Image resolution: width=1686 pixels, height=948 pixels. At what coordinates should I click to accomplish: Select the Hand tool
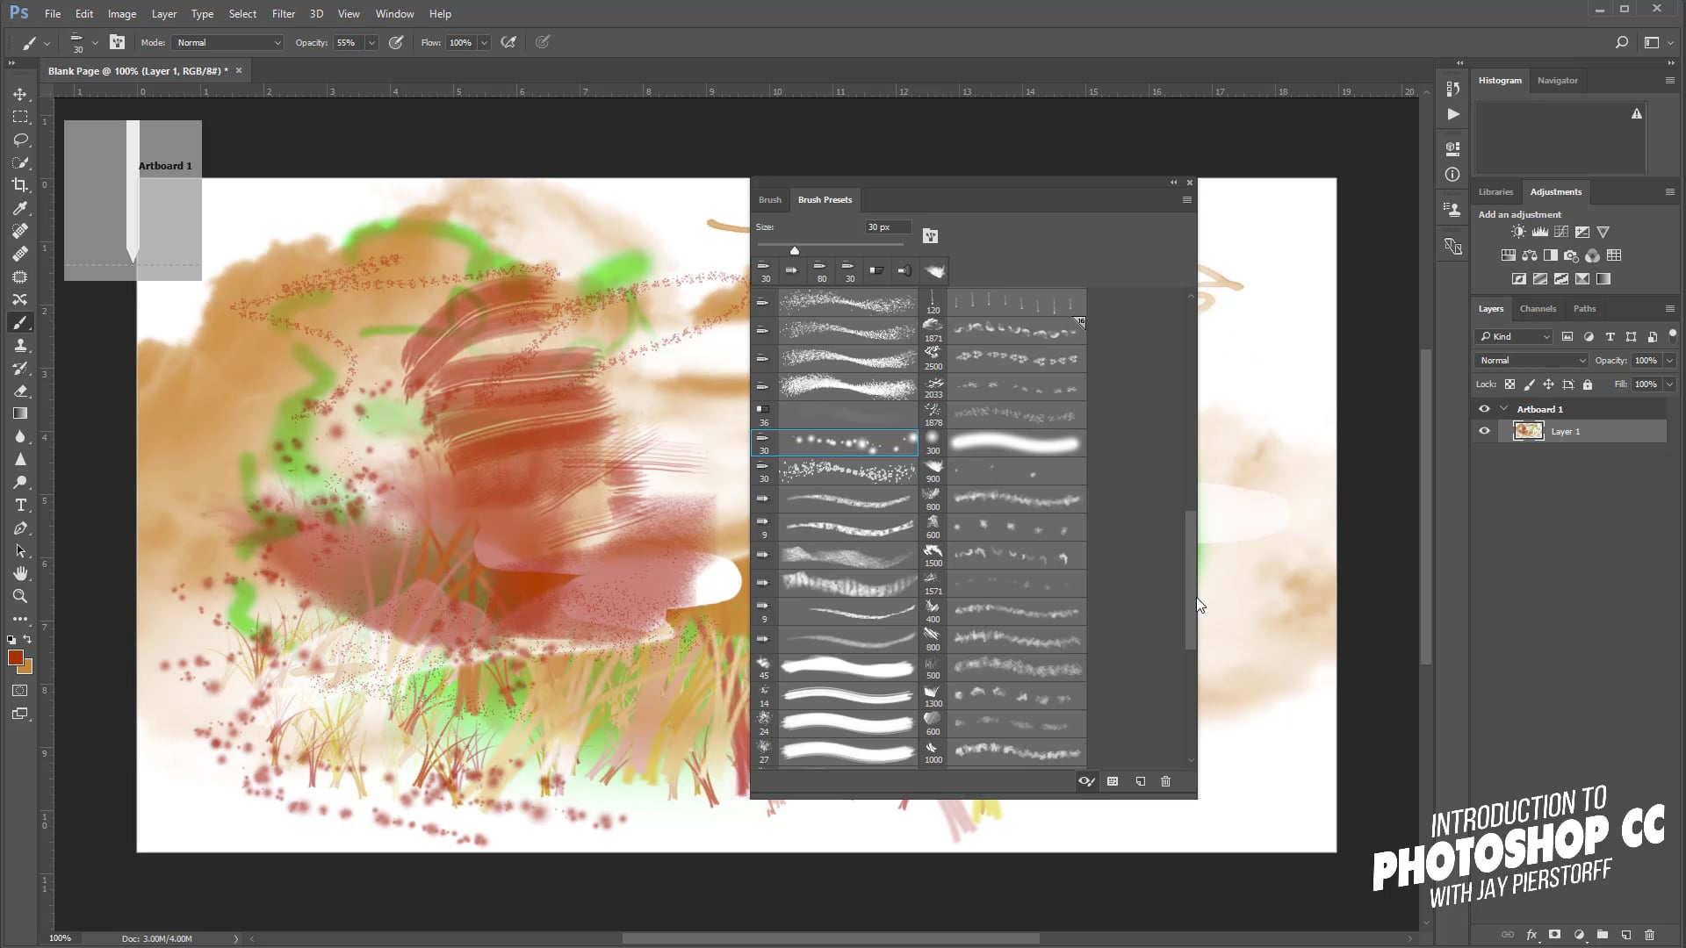(20, 574)
